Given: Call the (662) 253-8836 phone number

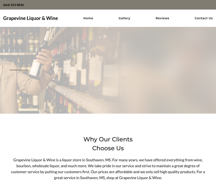Looking at the screenshot, I should pos(13,5).
